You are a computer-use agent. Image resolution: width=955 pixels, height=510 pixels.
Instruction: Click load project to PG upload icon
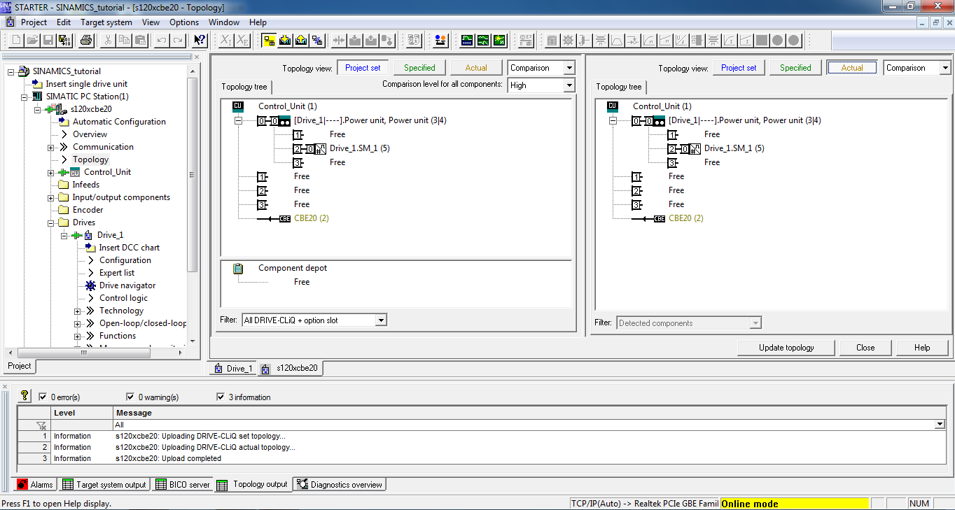coord(301,40)
